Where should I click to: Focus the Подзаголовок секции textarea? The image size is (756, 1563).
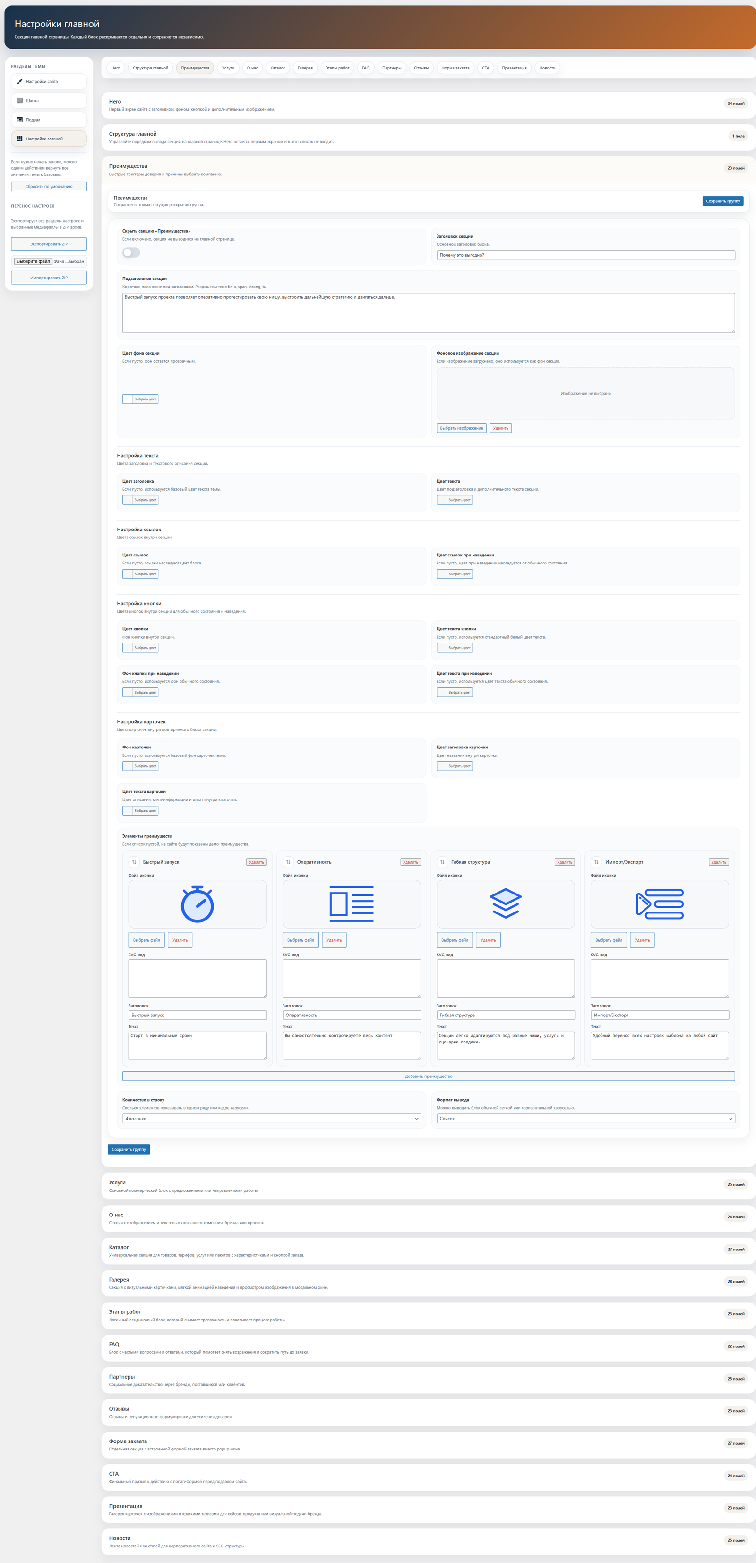click(429, 313)
